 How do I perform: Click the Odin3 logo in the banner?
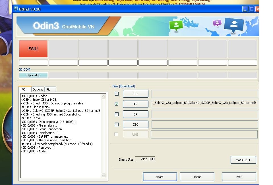(x=46, y=26)
